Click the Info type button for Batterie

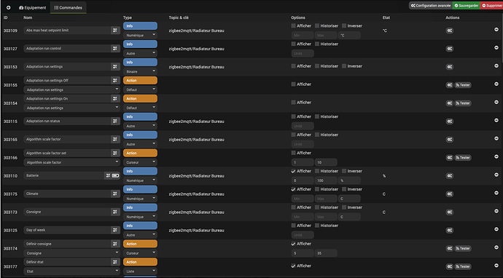140,171
